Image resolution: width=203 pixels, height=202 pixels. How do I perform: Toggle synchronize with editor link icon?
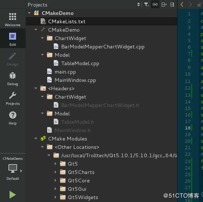(x=155, y=5)
